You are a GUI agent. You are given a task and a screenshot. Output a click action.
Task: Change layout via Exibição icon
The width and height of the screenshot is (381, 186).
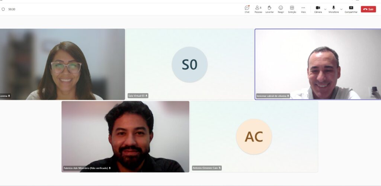coord(292,9)
